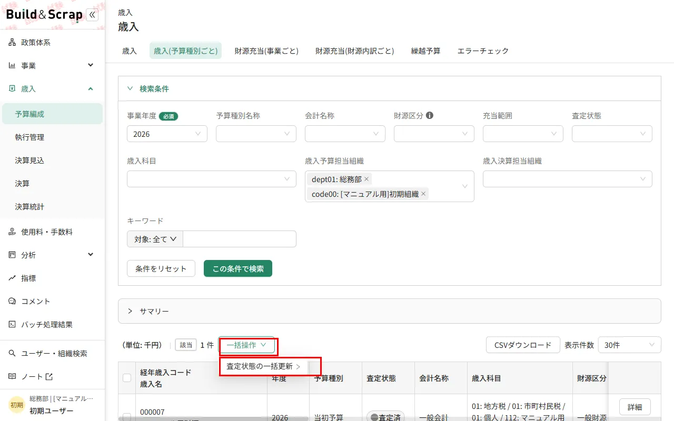Click the キーワード text input field

240,239
